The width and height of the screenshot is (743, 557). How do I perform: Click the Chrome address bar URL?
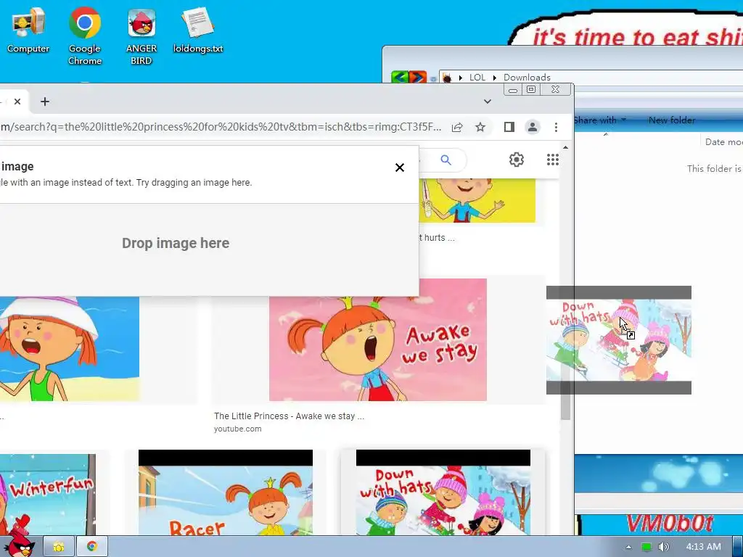[x=221, y=127]
